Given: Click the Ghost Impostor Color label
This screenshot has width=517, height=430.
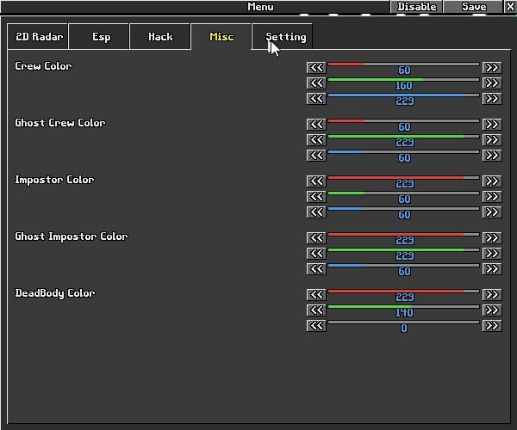Looking at the screenshot, I should pos(72,236).
